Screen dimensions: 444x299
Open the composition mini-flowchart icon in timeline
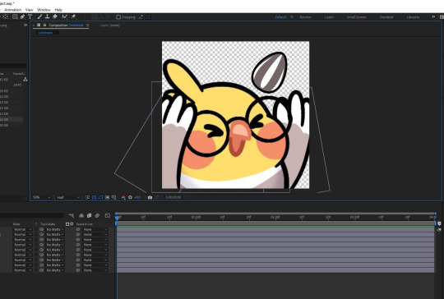[72, 216]
